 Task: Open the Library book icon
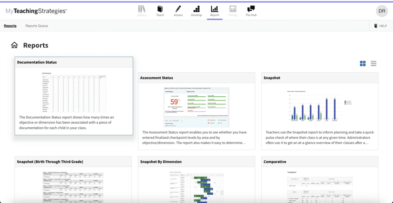click(142, 9)
